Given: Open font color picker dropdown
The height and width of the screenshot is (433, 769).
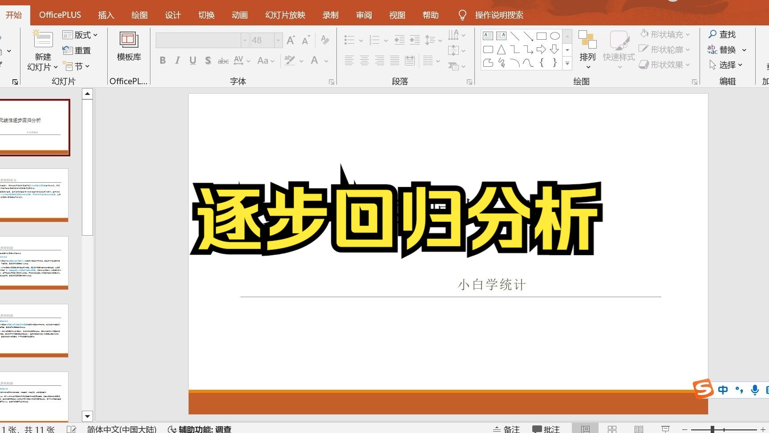Looking at the screenshot, I should [326, 61].
